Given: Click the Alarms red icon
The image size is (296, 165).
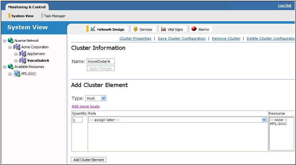Looking at the screenshot, I should [194, 29].
